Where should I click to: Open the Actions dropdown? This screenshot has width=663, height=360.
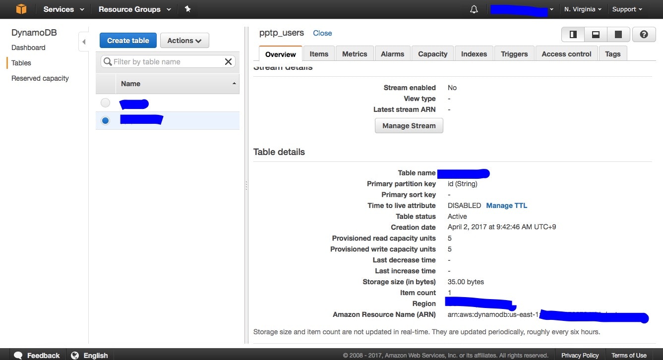tap(184, 41)
